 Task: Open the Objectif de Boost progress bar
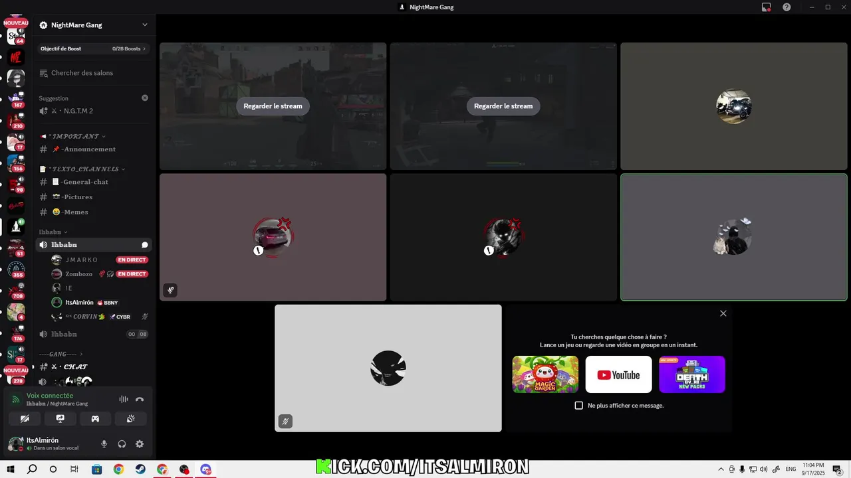[x=94, y=48]
